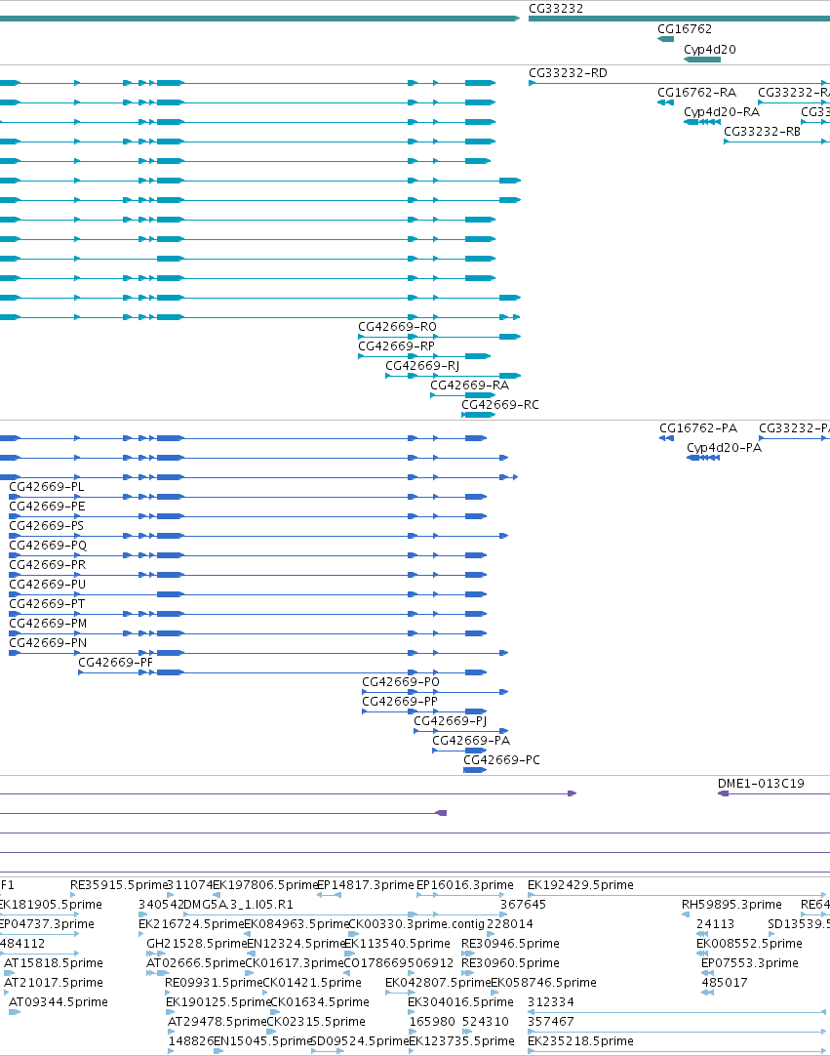Select the SD09524.5prime EST label

tap(360, 1042)
